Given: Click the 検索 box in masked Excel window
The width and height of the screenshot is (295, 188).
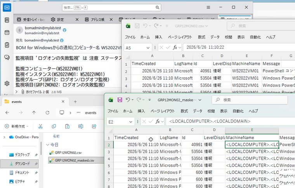Looking at the screenshot, I should point(250,100).
